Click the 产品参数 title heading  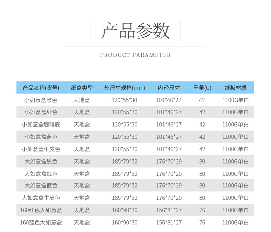click(x=135, y=30)
